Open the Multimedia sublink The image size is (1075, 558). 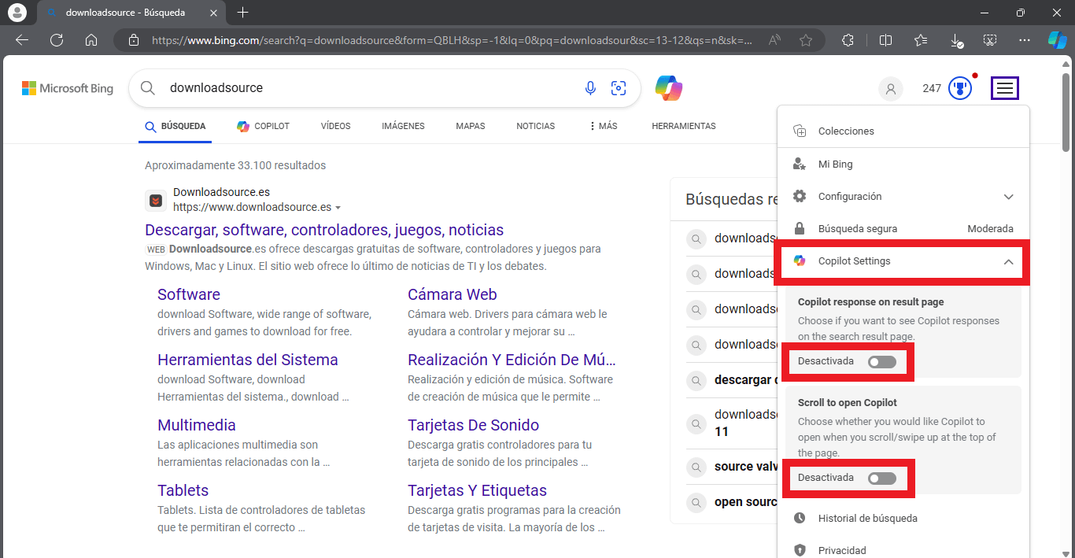197,425
